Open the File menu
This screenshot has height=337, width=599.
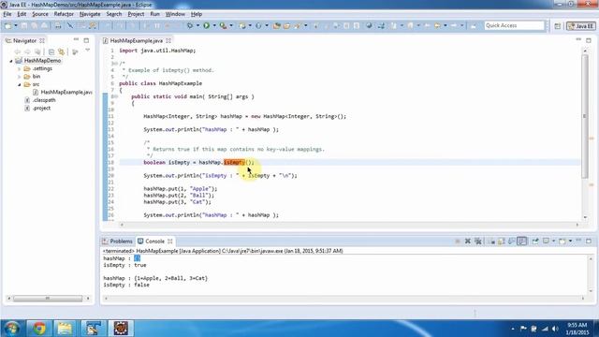click(x=7, y=14)
